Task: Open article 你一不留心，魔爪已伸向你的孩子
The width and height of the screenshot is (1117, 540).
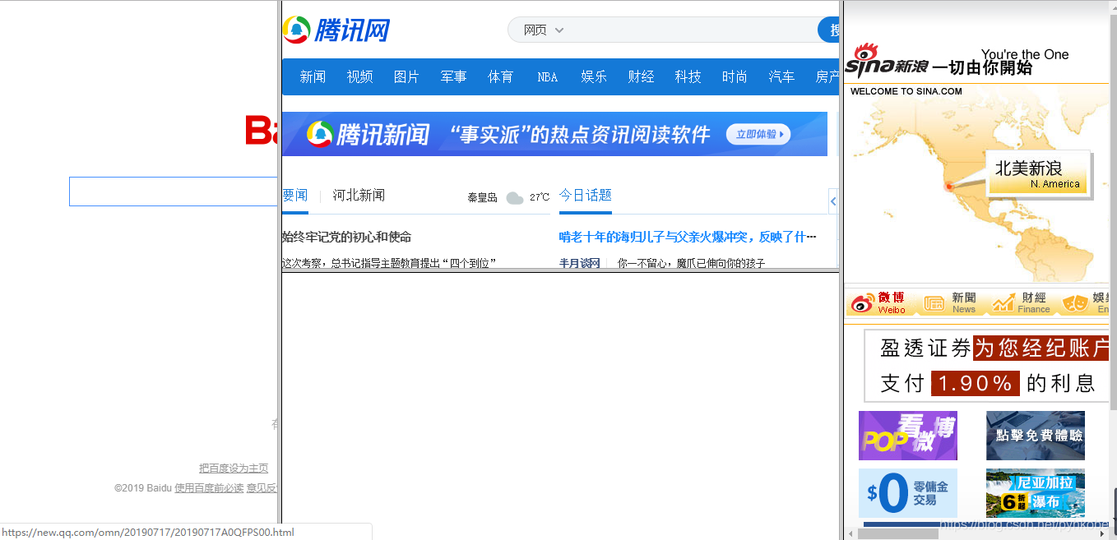Action: coord(691,263)
